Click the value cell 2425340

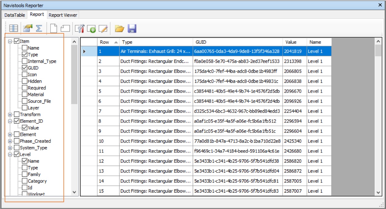pyautogui.click(x=295, y=141)
